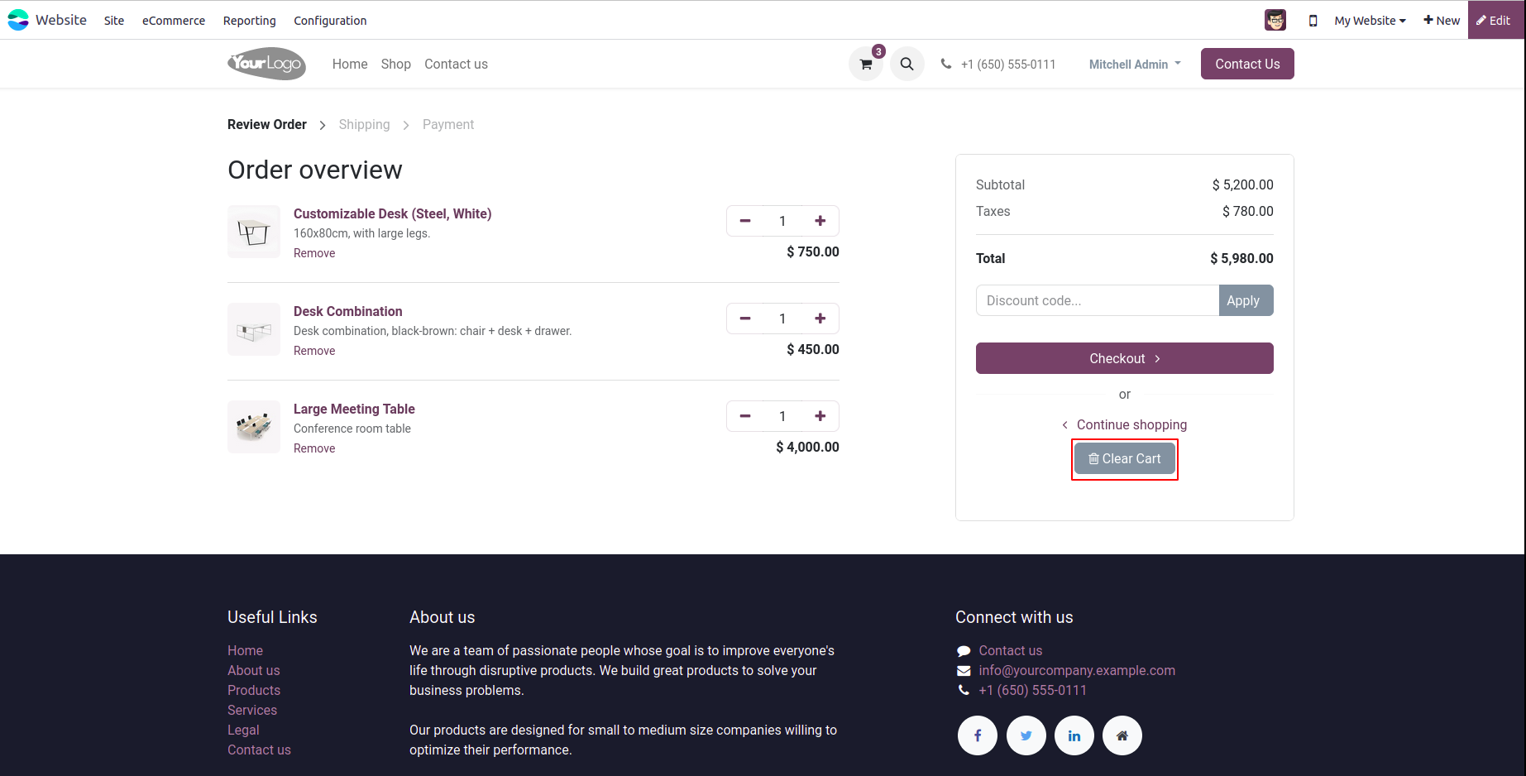Click the Large Meeting Table thumbnail

pos(254,427)
